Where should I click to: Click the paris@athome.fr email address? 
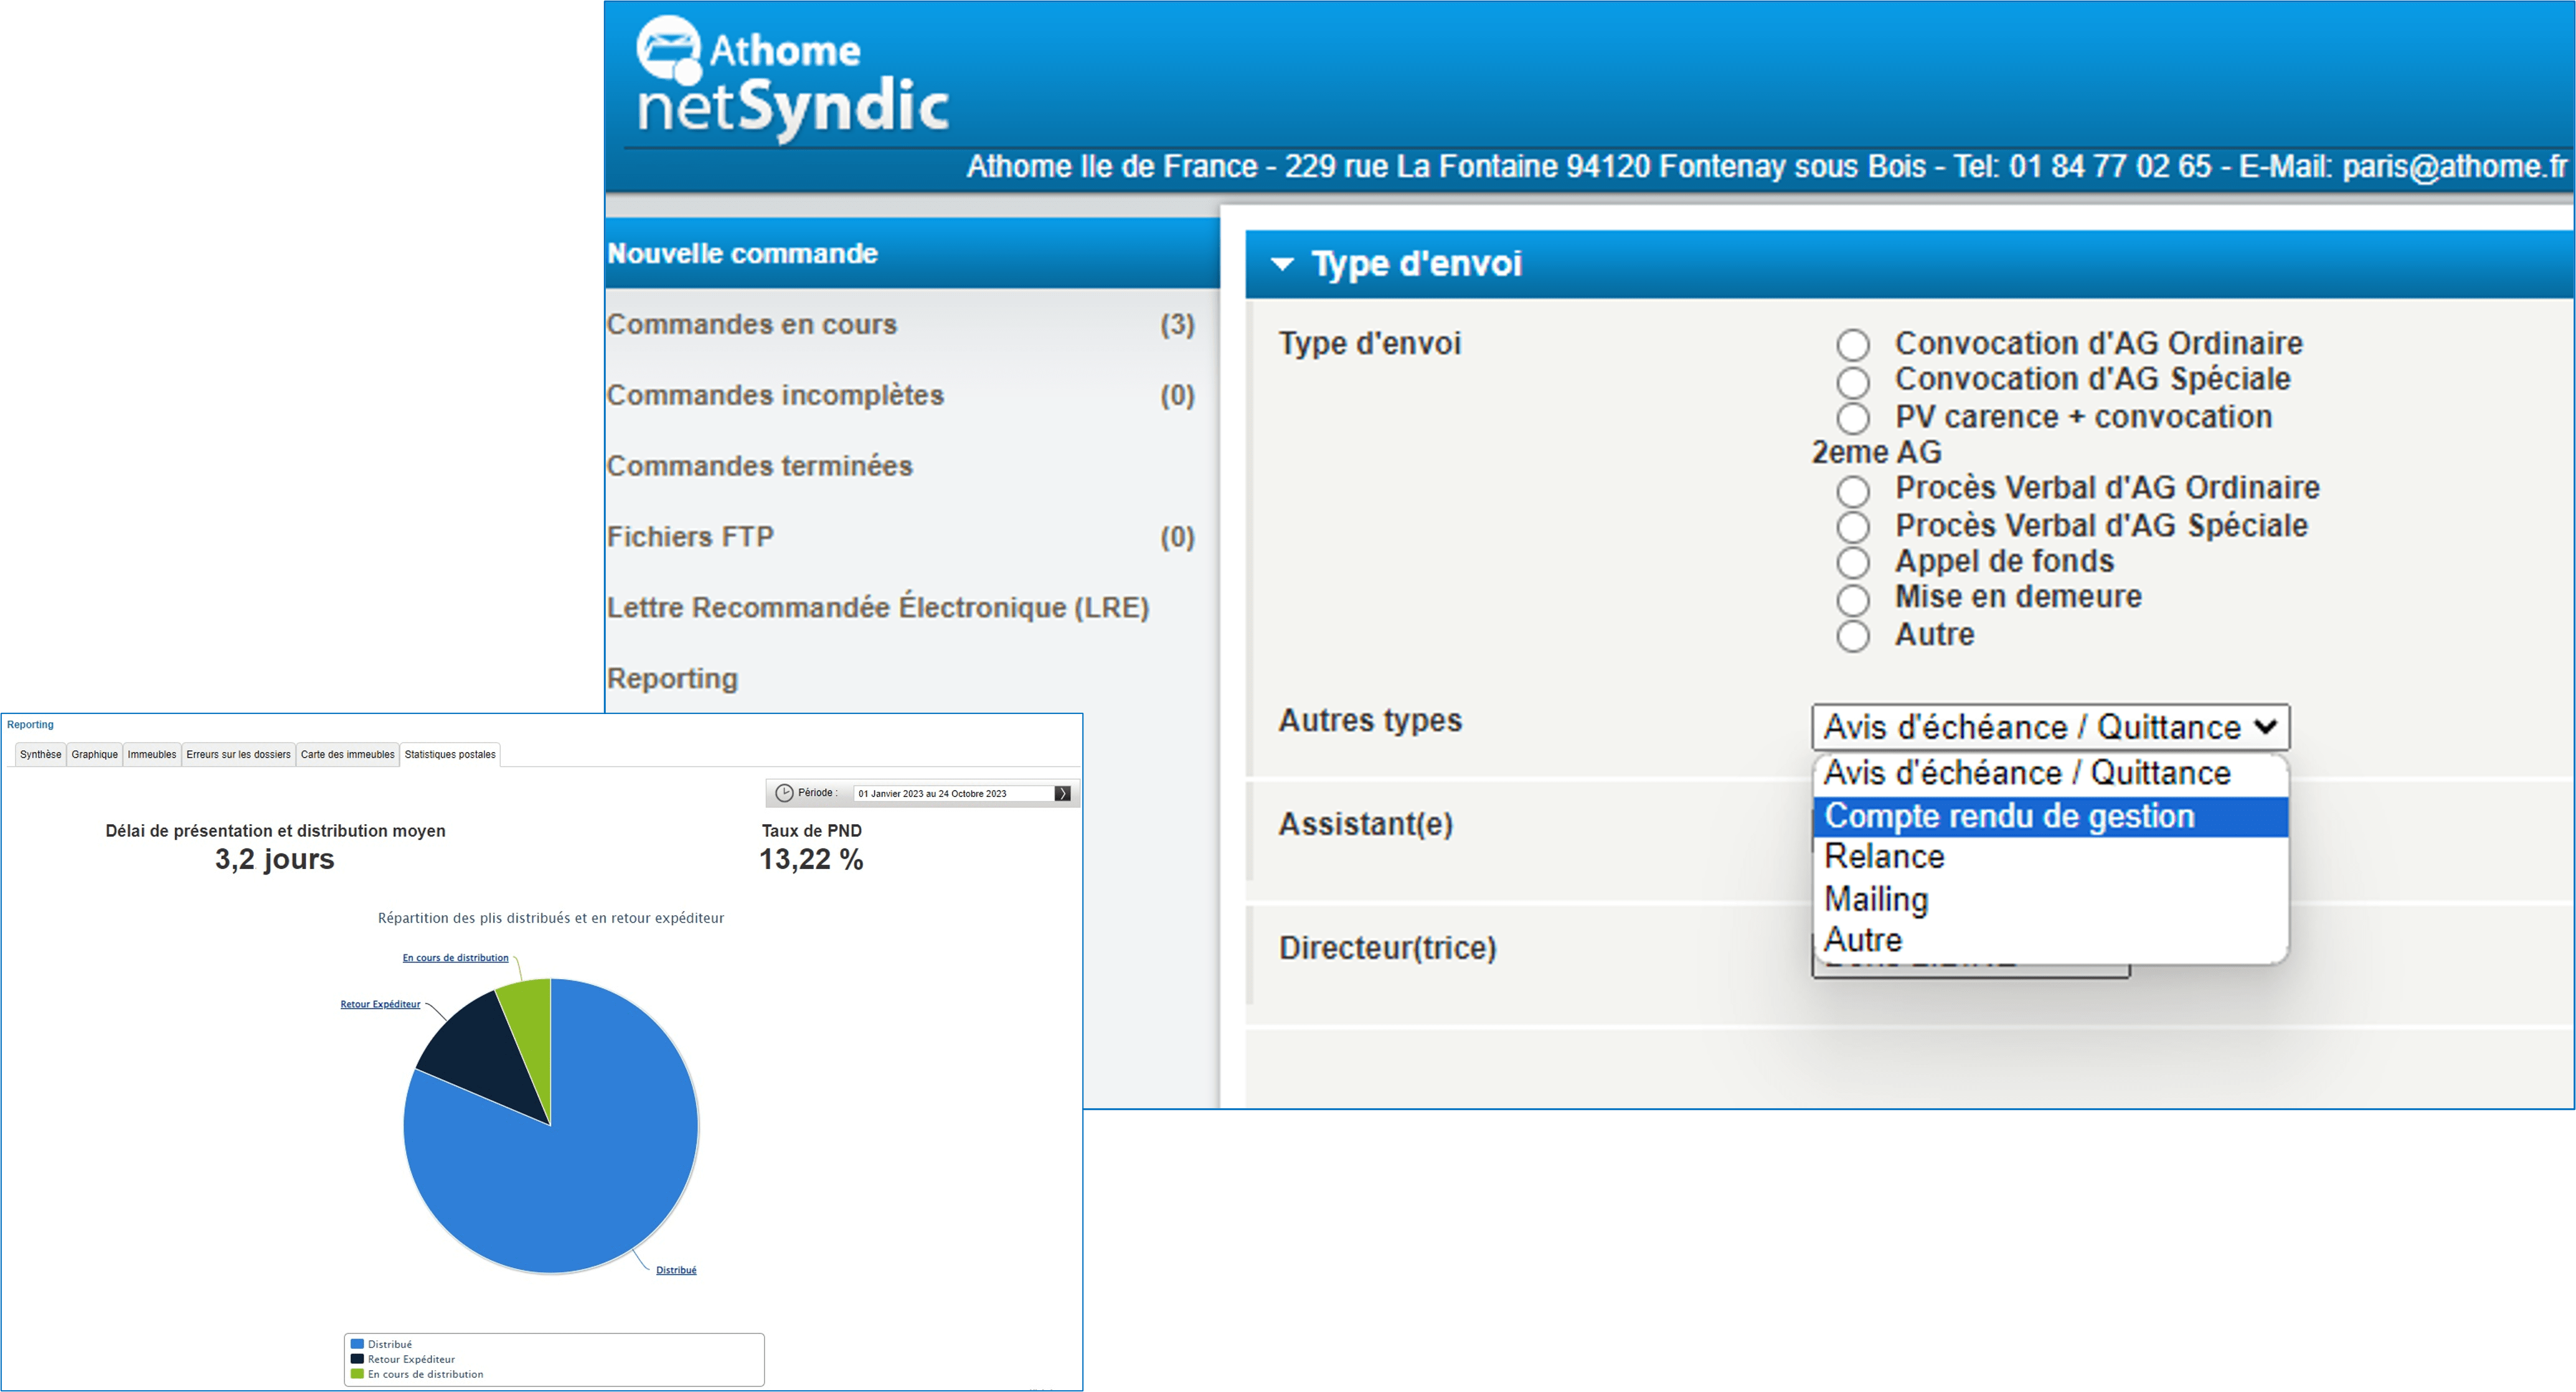(2454, 167)
